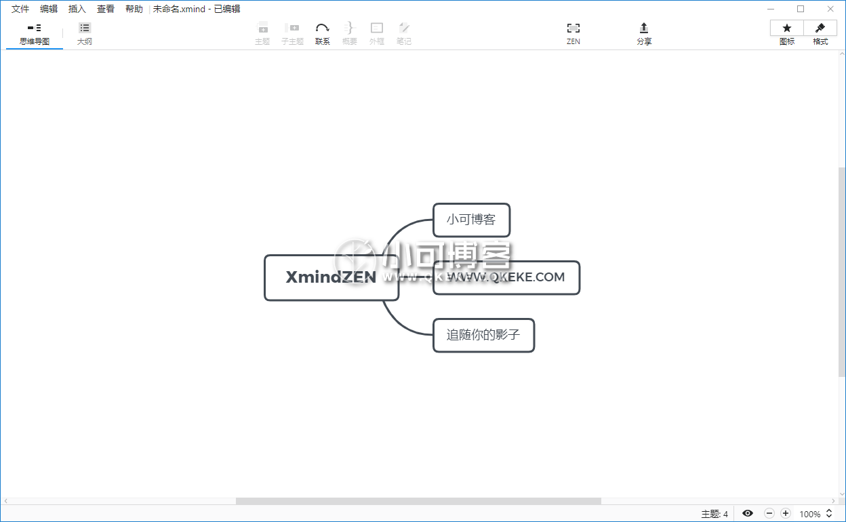
Task: Switch to the 思维导图 mind map view
Action: coord(35,34)
